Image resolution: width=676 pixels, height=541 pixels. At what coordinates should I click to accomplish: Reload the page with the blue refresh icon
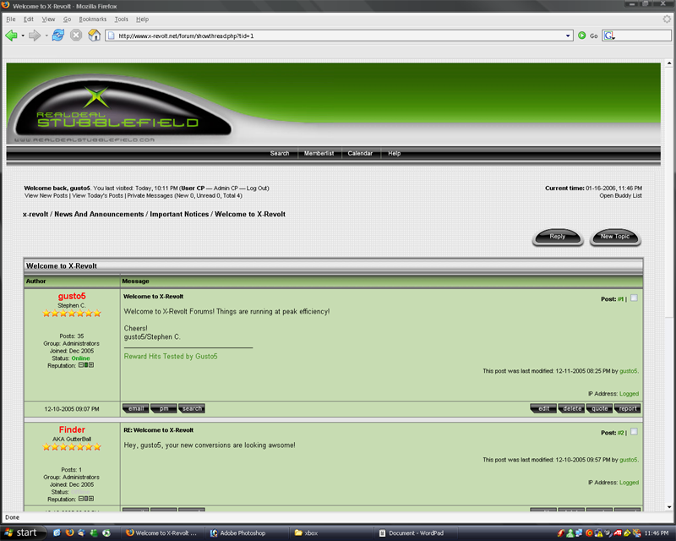click(x=57, y=36)
